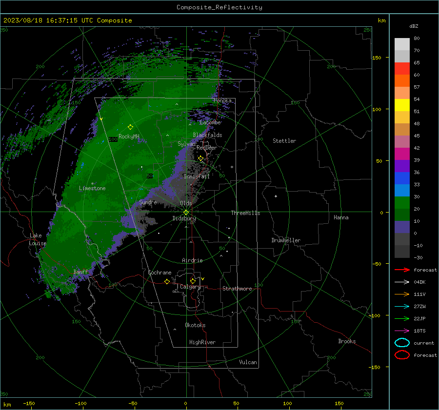The height and width of the screenshot is (410, 439).
Task: Click the Innisfail city label
Action: [x=197, y=176]
